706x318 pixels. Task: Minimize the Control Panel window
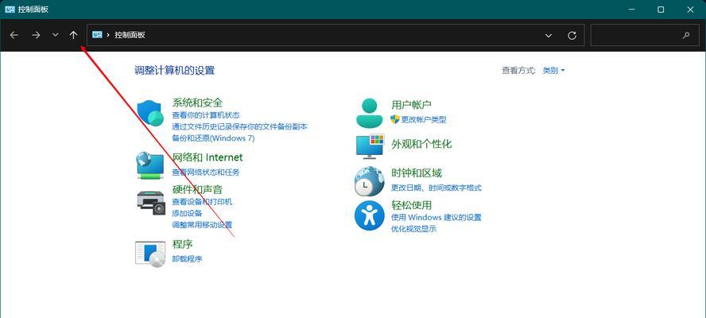click(630, 10)
